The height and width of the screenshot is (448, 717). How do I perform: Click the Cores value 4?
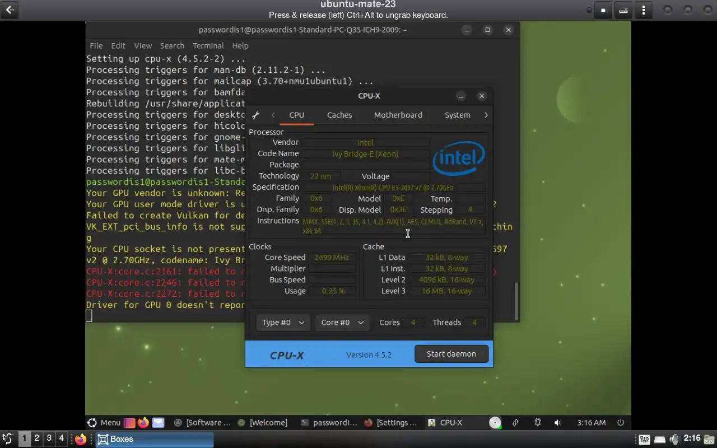point(413,323)
